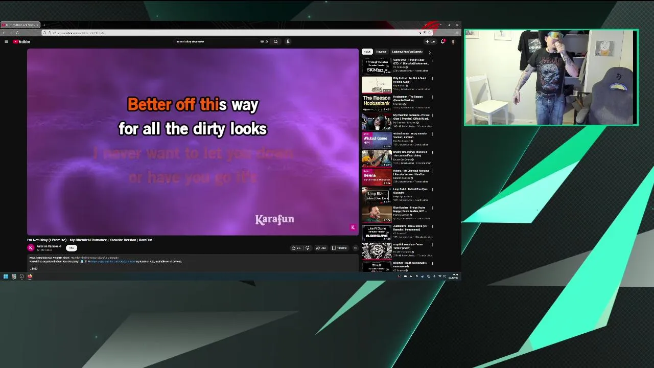Image resolution: width=654 pixels, height=368 pixels.
Task: Open the Windows Start menu
Action: (6, 277)
